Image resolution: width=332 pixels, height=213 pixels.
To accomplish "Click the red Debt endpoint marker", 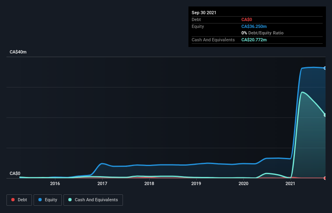I will [x=325, y=178].
